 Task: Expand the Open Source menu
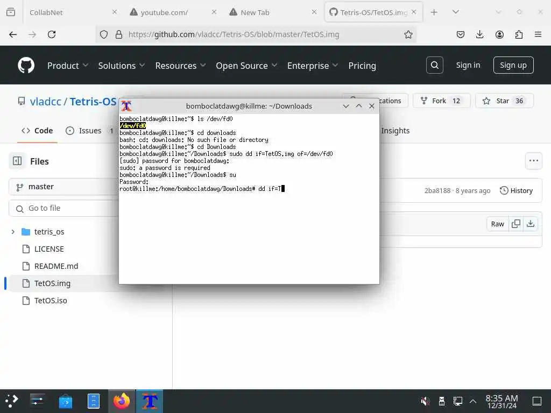tap(246, 66)
